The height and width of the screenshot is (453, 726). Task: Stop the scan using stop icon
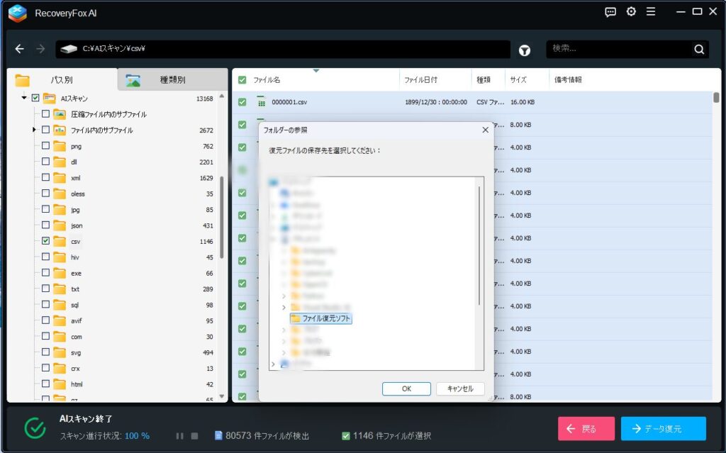pyautogui.click(x=194, y=436)
